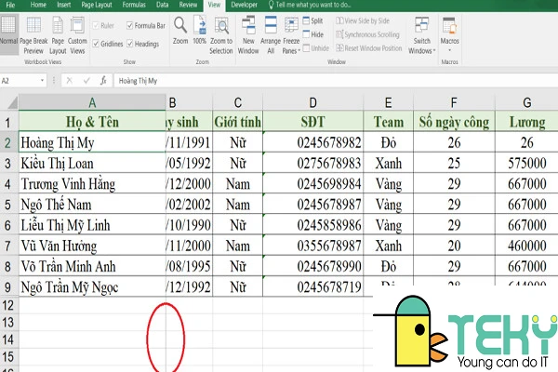Click the Macros icon

point(449,26)
